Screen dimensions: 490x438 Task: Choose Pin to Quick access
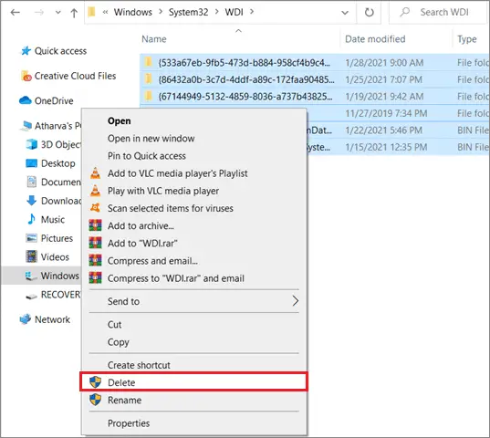click(x=147, y=156)
